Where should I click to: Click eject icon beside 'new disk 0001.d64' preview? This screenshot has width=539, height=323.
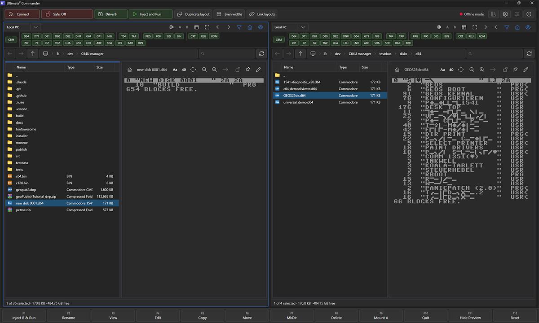(x=130, y=70)
